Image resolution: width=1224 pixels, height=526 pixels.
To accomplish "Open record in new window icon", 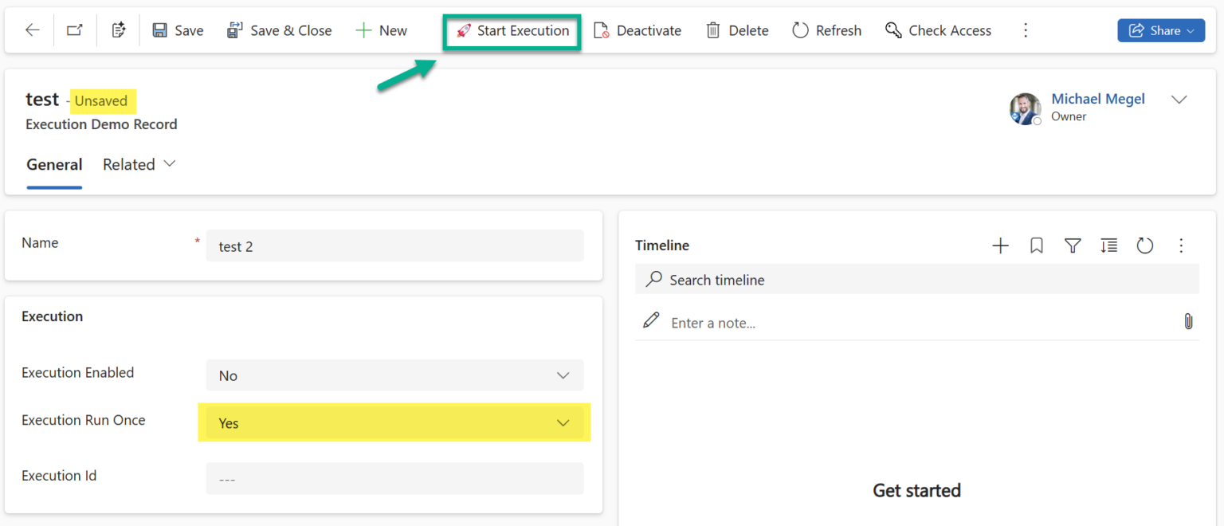I will (x=74, y=30).
